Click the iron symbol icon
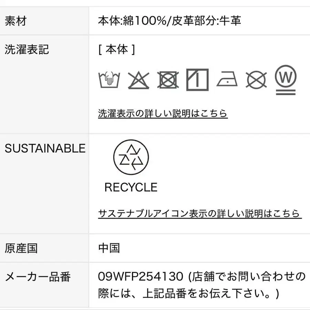The image size is (310, 310). click(227, 80)
